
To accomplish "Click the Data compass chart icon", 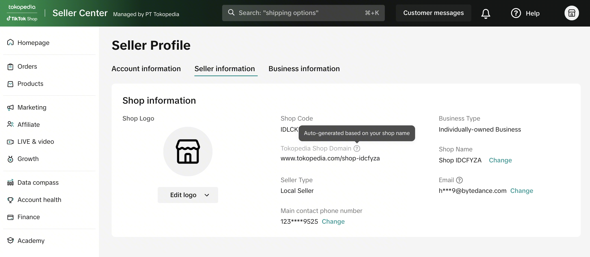I will 10,183.
